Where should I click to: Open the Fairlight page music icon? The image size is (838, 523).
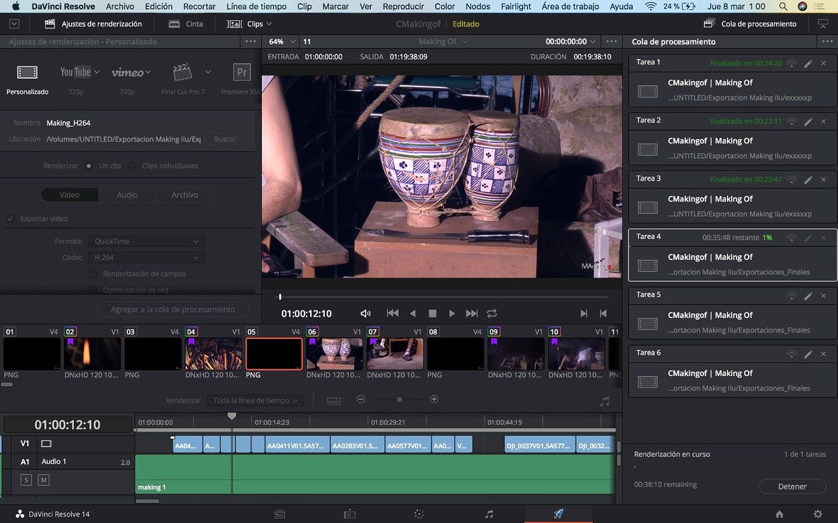pyautogui.click(x=489, y=514)
